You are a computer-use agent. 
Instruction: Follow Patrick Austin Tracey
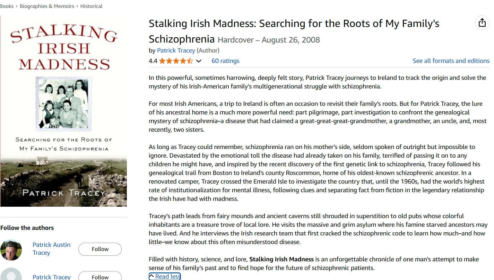[100, 249]
